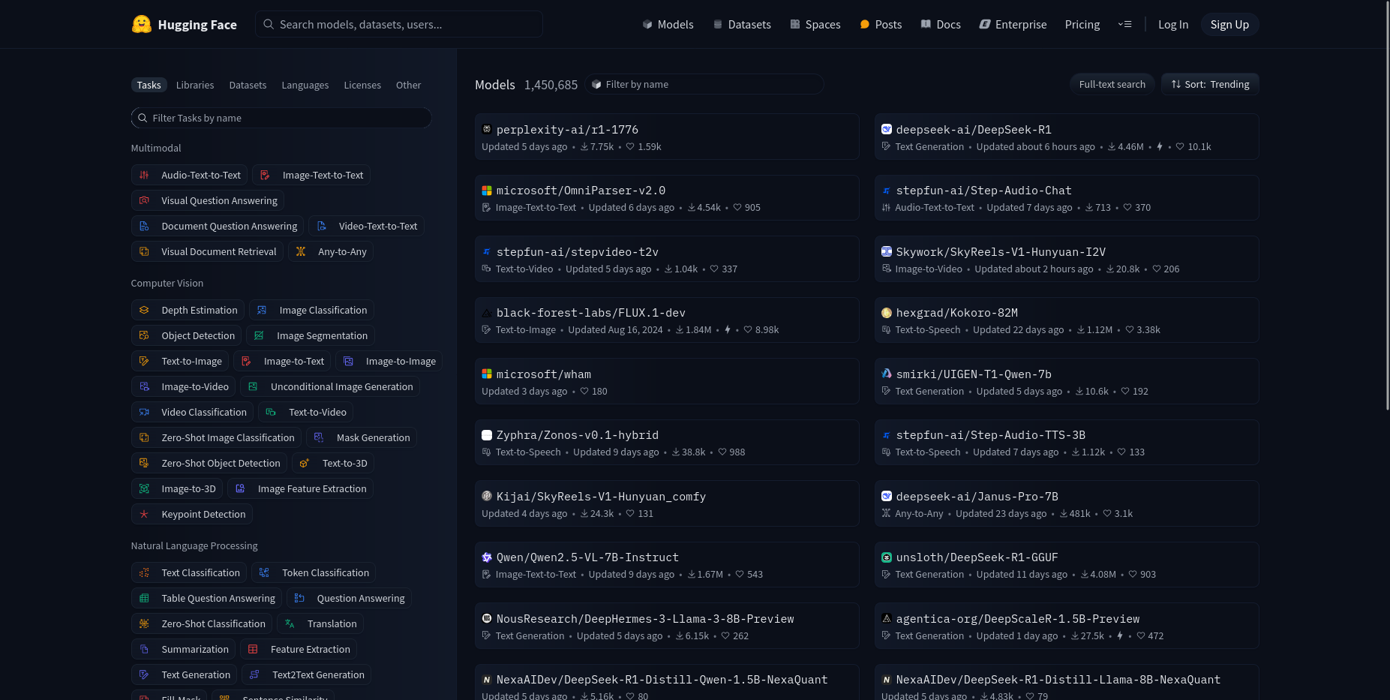The height and width of the screenshot is (700, 1390).
Task: Click the Text-to-Video task icon in sidebar
Action: pos(271,412)
